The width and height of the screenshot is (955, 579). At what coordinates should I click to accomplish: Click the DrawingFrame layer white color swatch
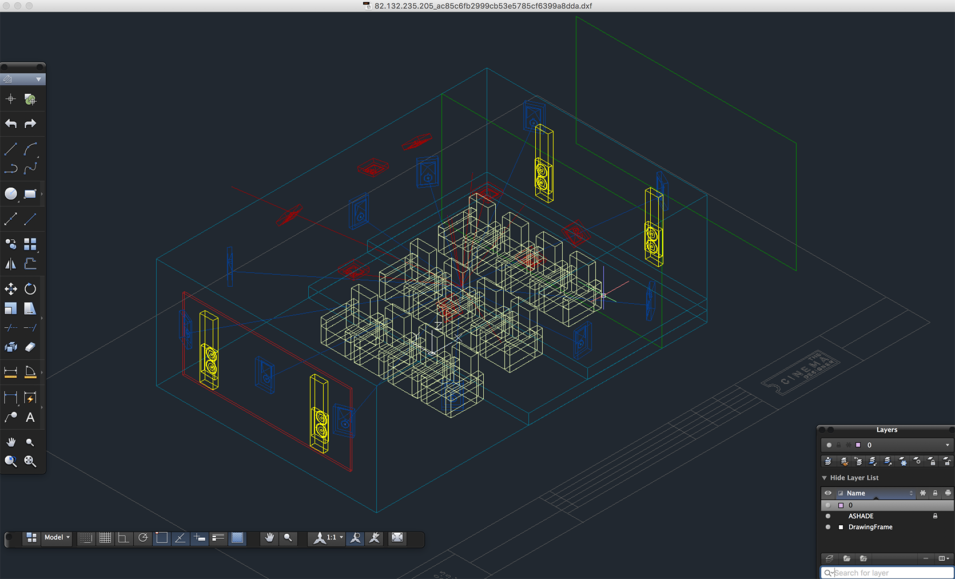pyautogui.click(x=841, y=527)
